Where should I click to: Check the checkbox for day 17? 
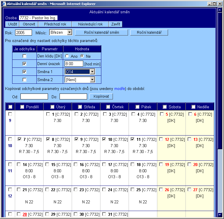click(x=104, y=164)
